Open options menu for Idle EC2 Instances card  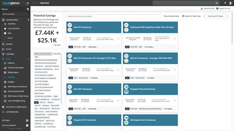(x=118, y=39)
